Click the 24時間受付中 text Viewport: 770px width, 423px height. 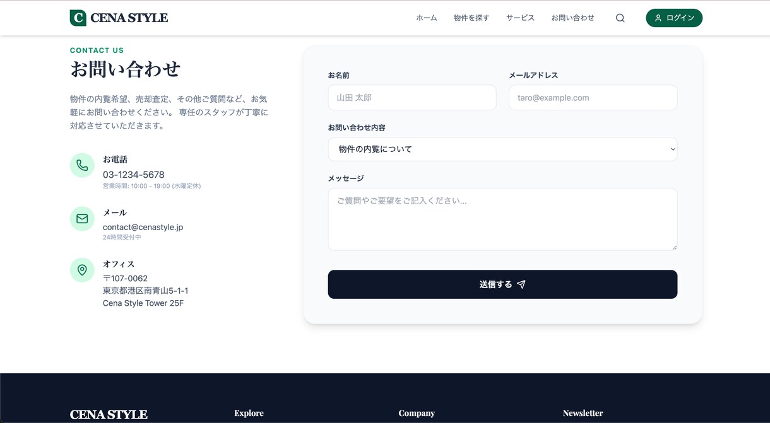point(122,238)
